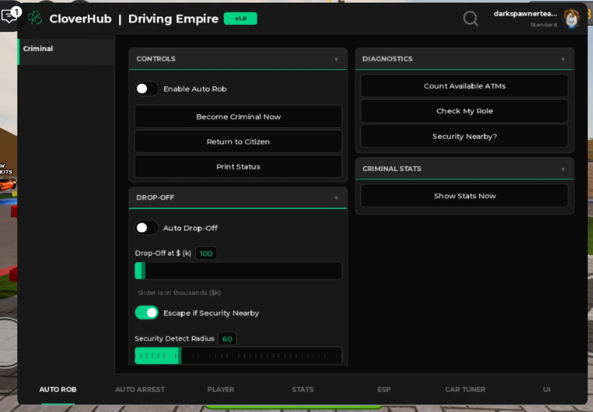Open the CAR TUNER tab
The width and height of the screenshot is (593, 412).
point(465,389)
